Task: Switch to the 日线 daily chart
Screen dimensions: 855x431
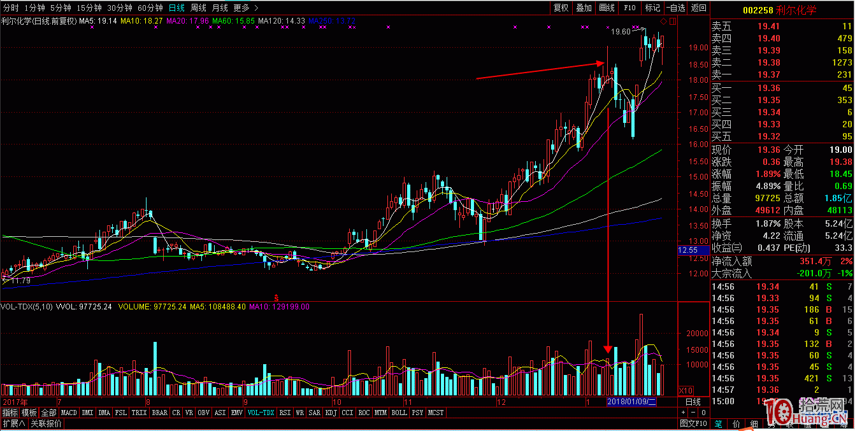Action: pos(176,8)
